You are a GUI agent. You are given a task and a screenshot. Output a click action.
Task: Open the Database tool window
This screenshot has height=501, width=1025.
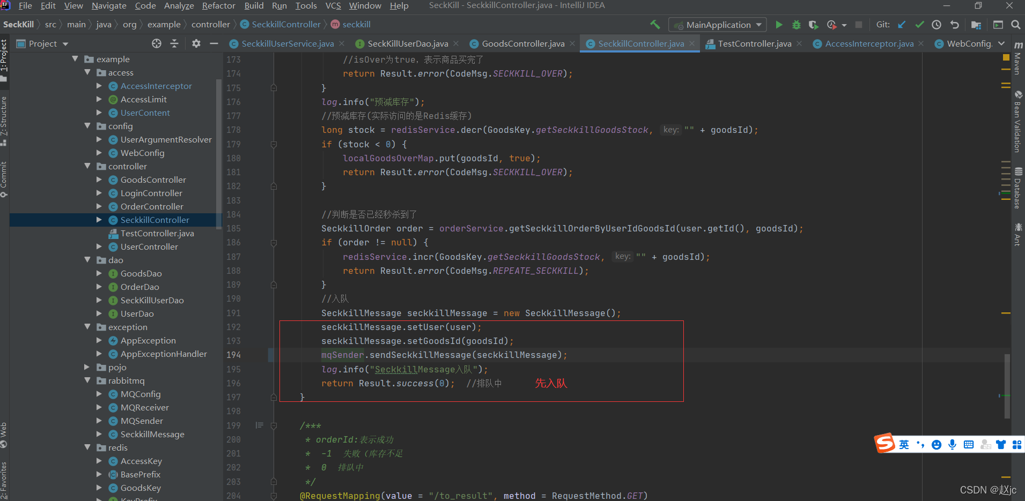(x=1017, y=188)
